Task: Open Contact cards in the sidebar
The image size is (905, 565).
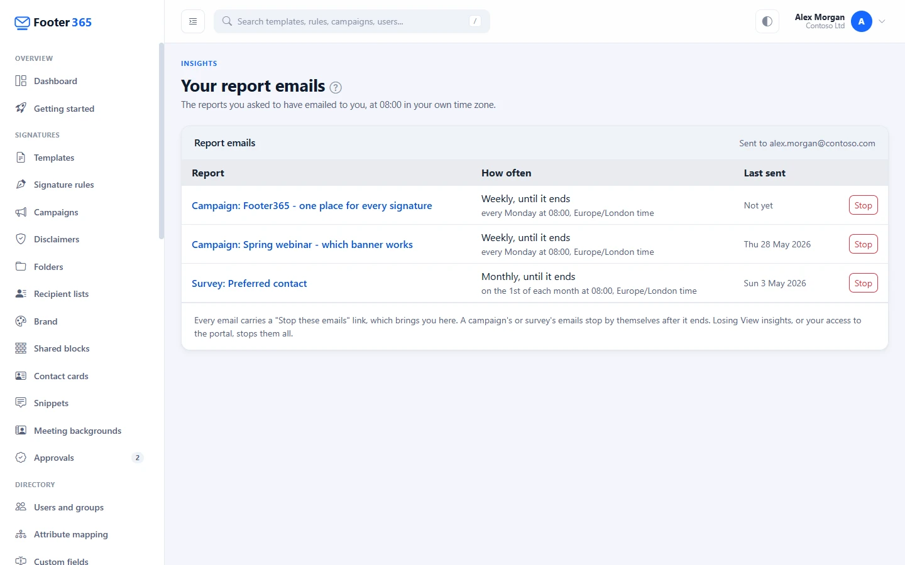Action: coord(79,375)
